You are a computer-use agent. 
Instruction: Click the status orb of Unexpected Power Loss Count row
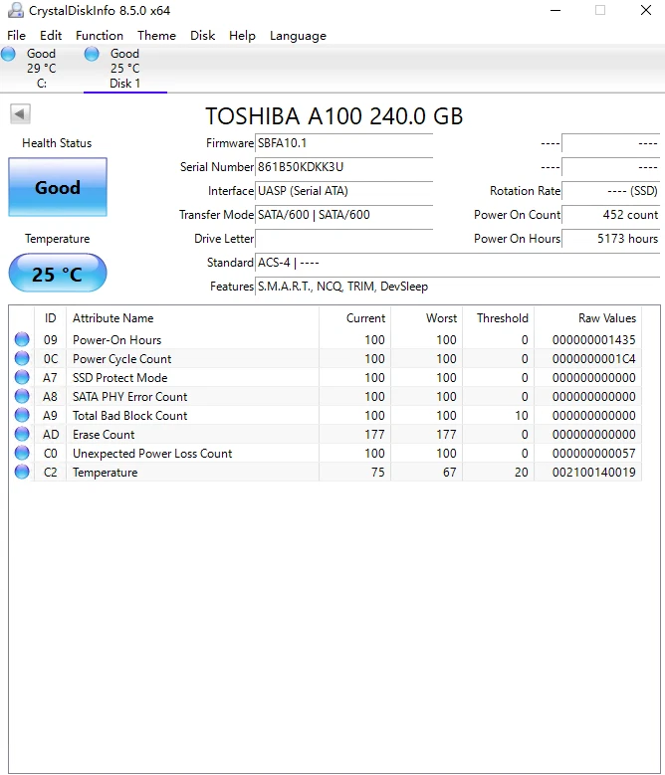coord(22,453)
